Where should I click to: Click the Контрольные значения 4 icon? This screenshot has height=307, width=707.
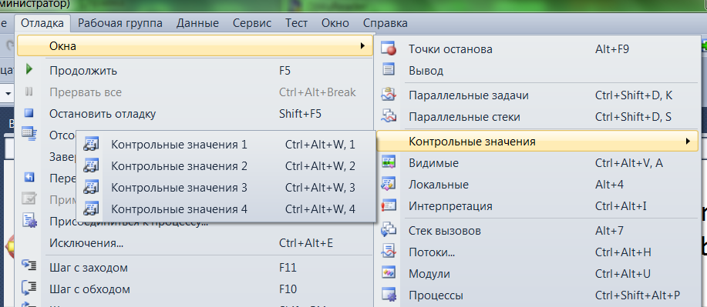tap(91, 209)
